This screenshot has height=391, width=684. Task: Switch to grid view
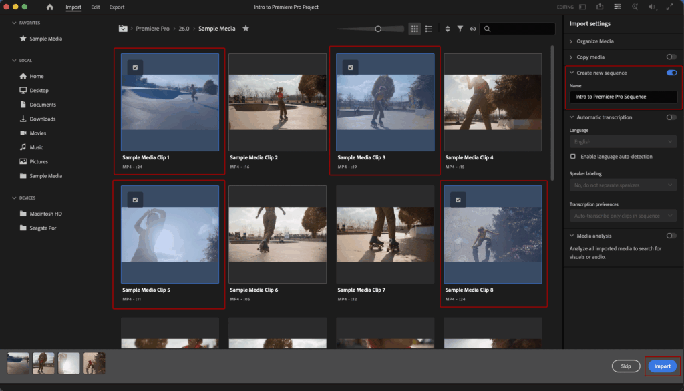414,29
